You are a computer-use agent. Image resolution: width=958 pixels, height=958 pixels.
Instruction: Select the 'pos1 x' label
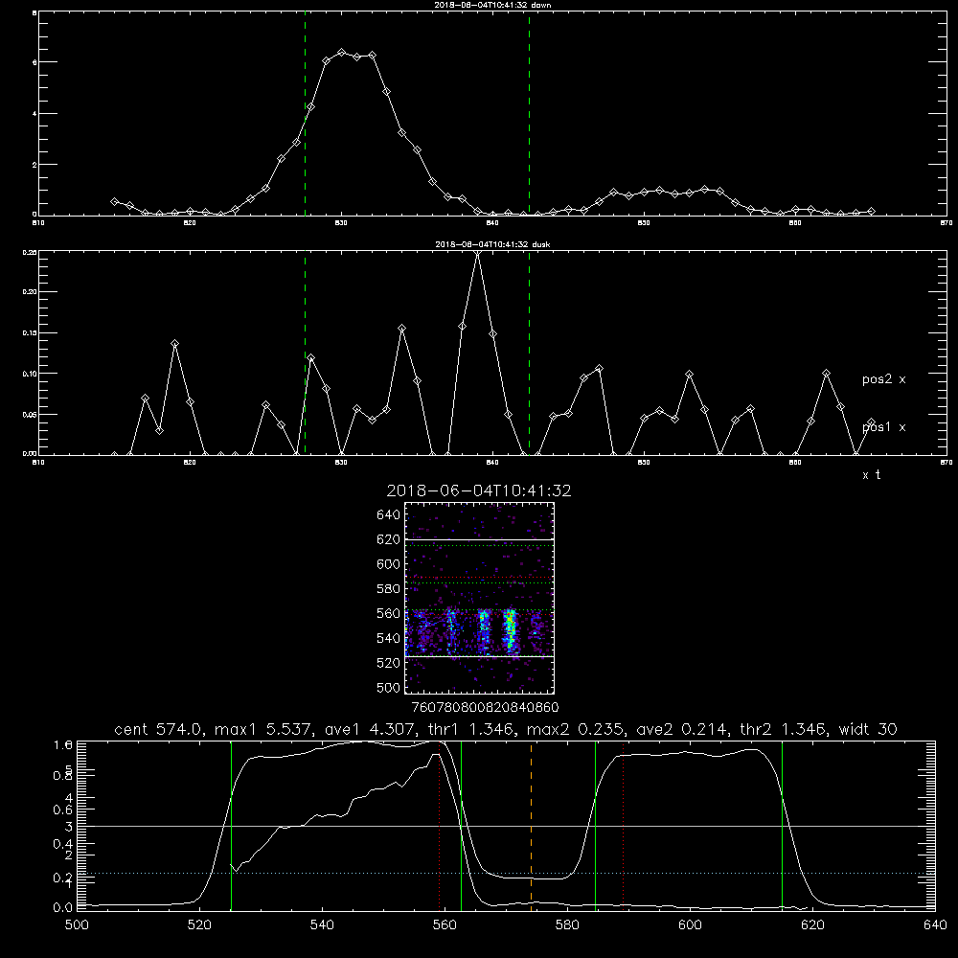[883, 427]
